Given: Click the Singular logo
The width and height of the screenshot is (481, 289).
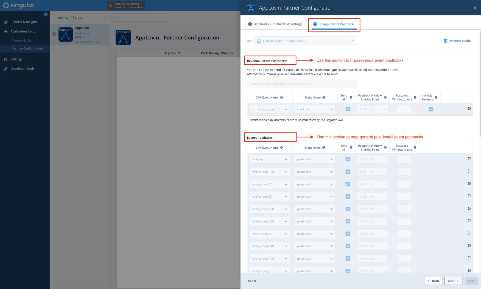Looking at the screenshot, I should (x=18, y=5).
